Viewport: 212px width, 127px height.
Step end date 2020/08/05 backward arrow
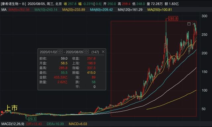(85, 51)
